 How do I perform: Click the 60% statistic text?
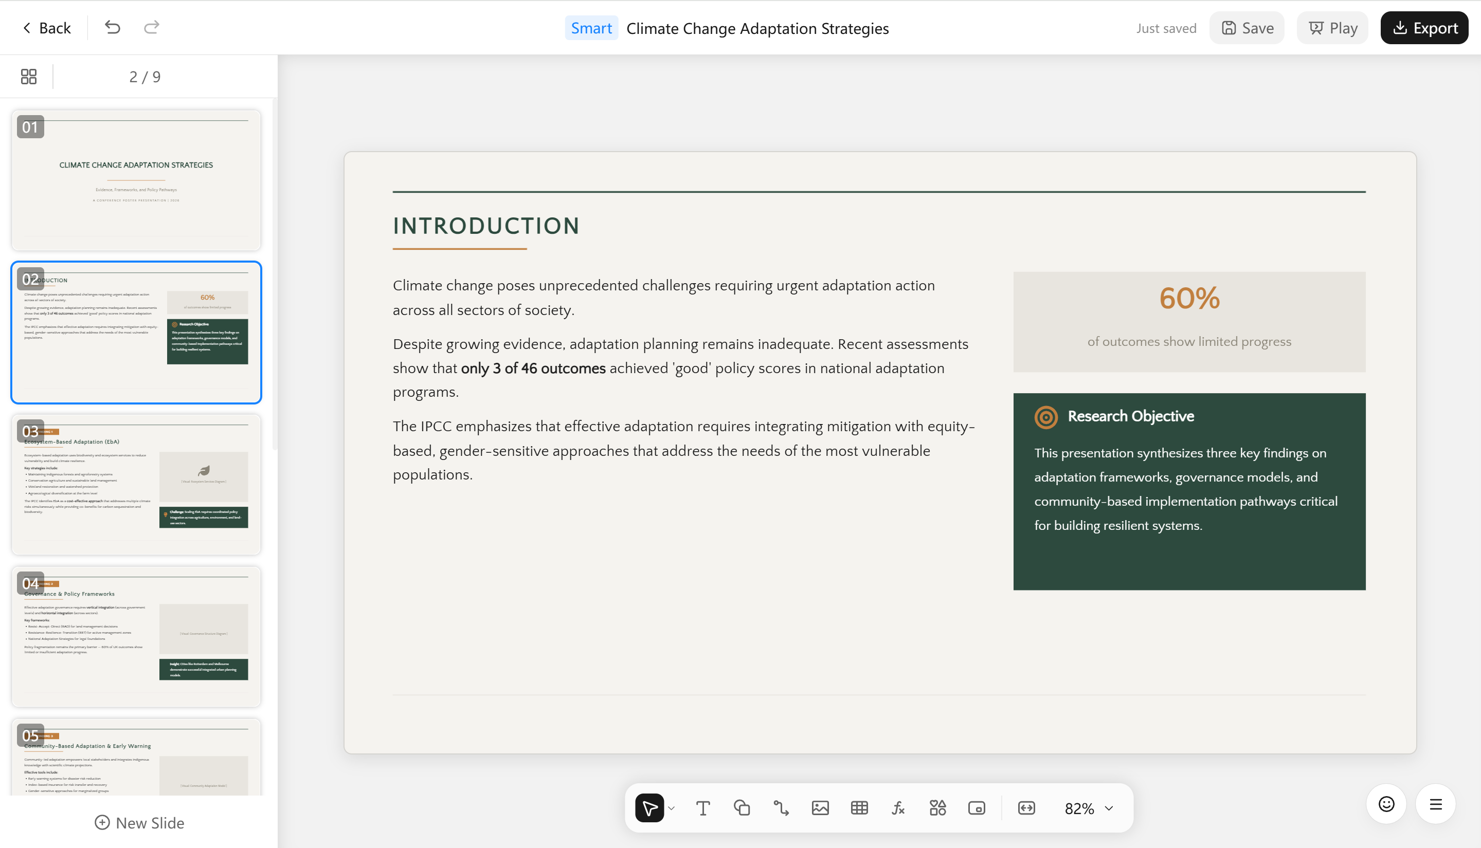tap(1189, 298)
